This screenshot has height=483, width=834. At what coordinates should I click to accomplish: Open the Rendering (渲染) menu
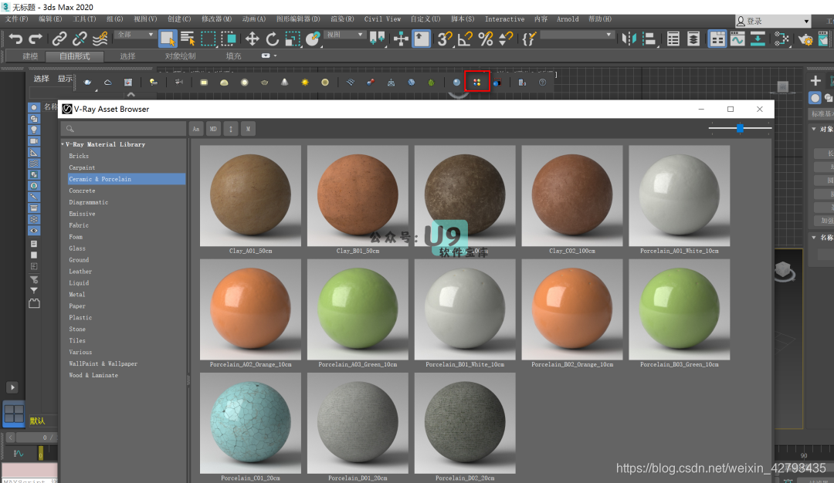342,19
